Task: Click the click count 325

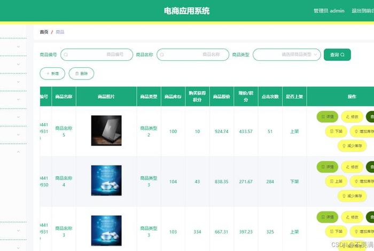Action: [x=270, y=232]
